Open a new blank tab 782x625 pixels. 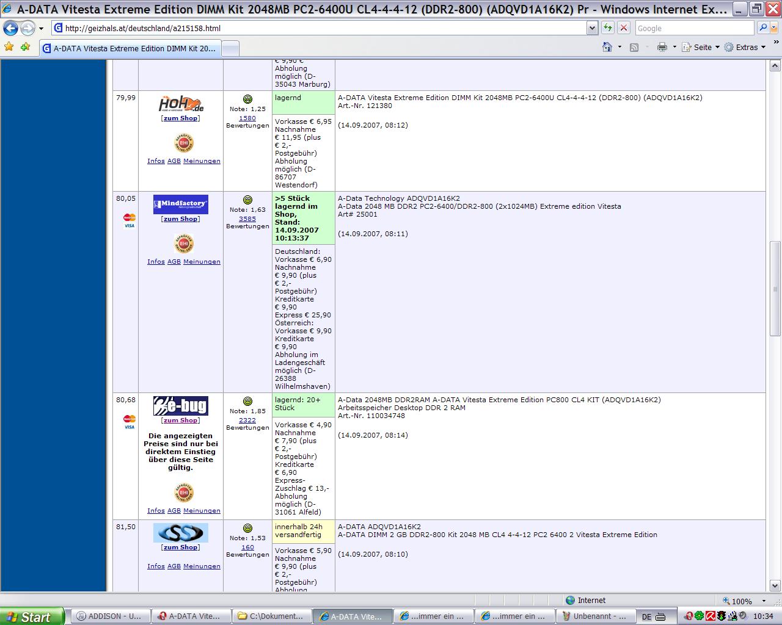point(230,49)
